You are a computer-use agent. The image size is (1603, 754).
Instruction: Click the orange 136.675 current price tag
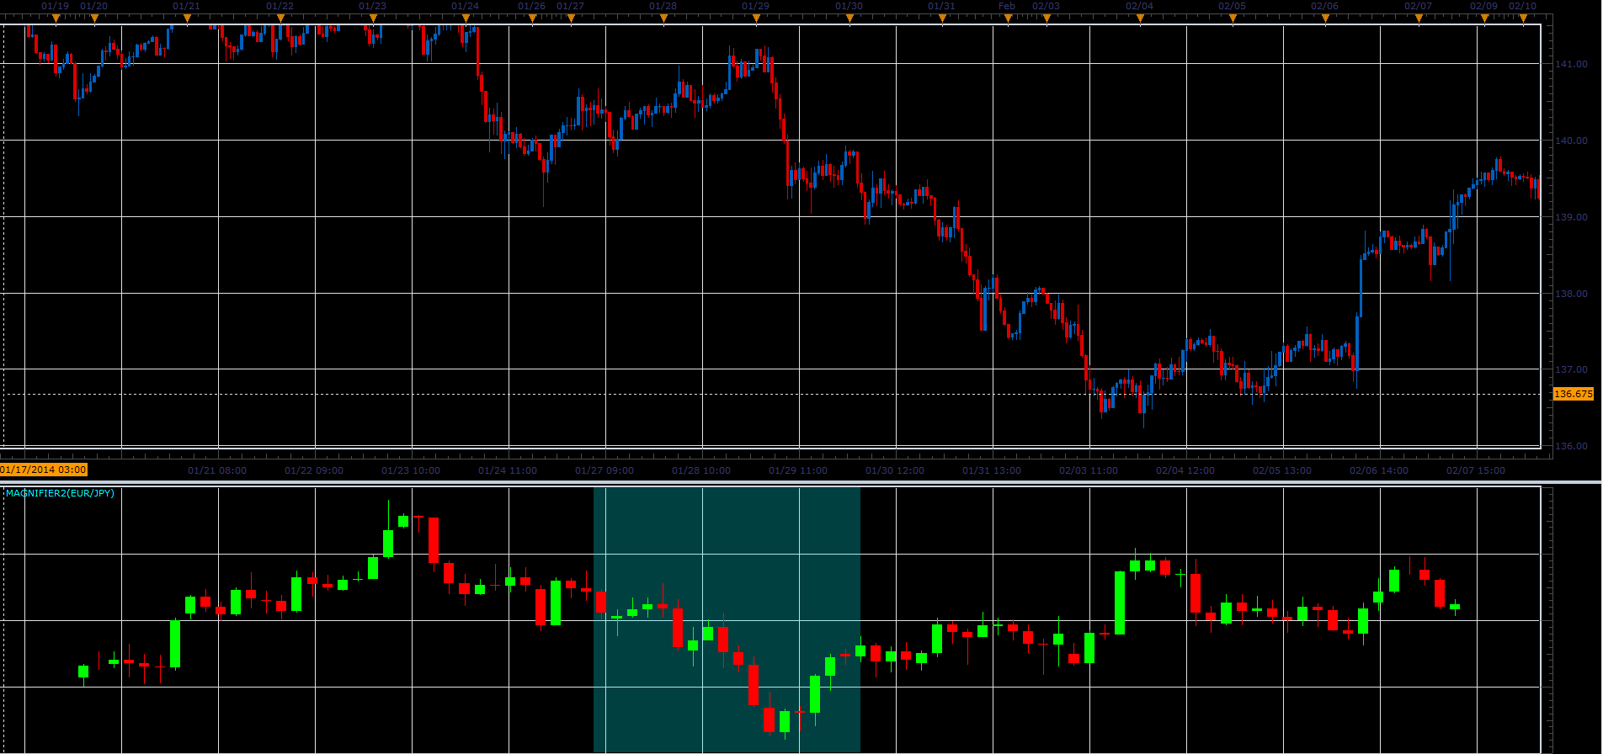tap(1574, 394)
